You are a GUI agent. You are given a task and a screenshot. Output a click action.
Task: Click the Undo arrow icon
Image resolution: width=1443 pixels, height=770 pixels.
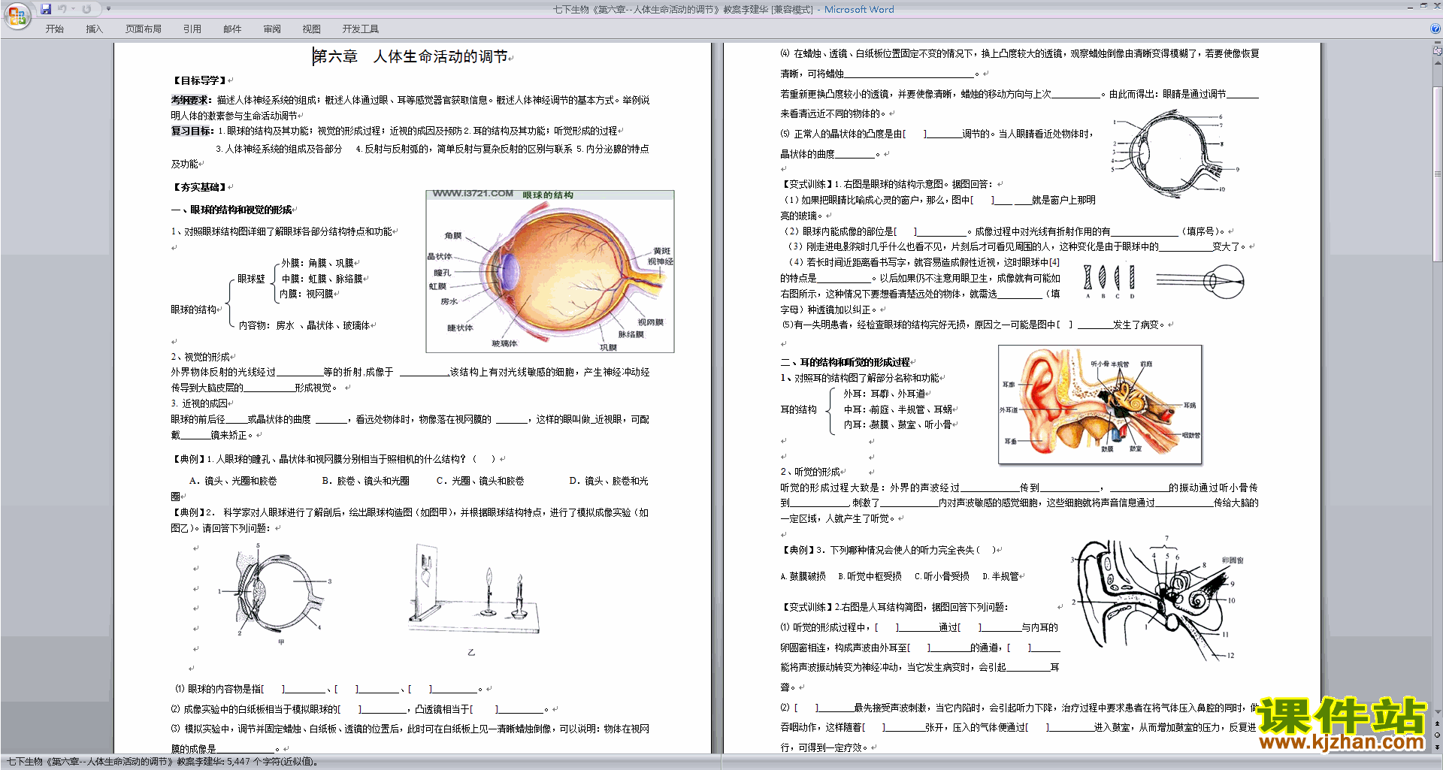[x=62, y=9]
